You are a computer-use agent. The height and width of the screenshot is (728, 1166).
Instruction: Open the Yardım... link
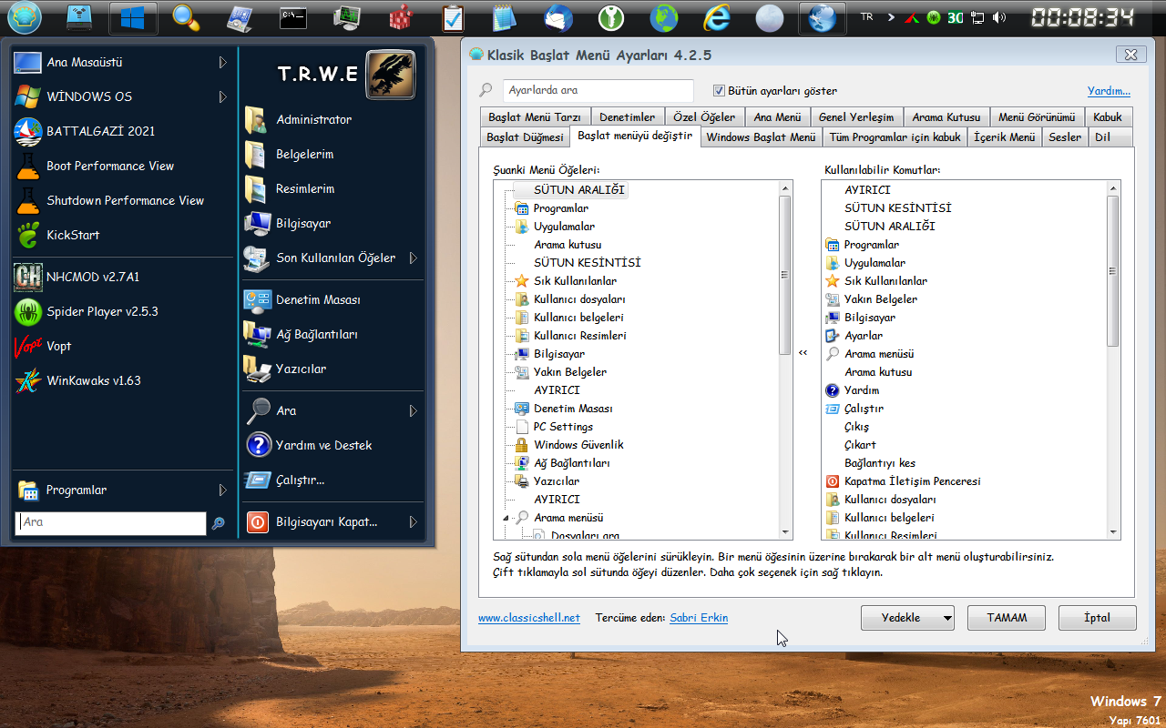click(1109, 91)
